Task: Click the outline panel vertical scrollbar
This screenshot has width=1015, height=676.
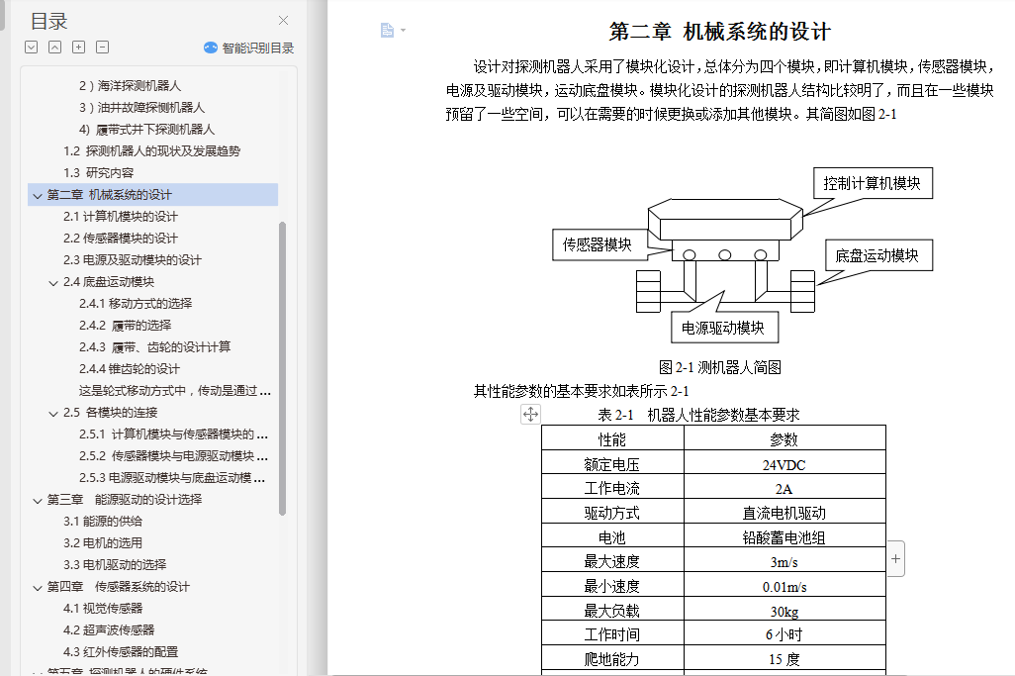Action: (x=282, y=368)
